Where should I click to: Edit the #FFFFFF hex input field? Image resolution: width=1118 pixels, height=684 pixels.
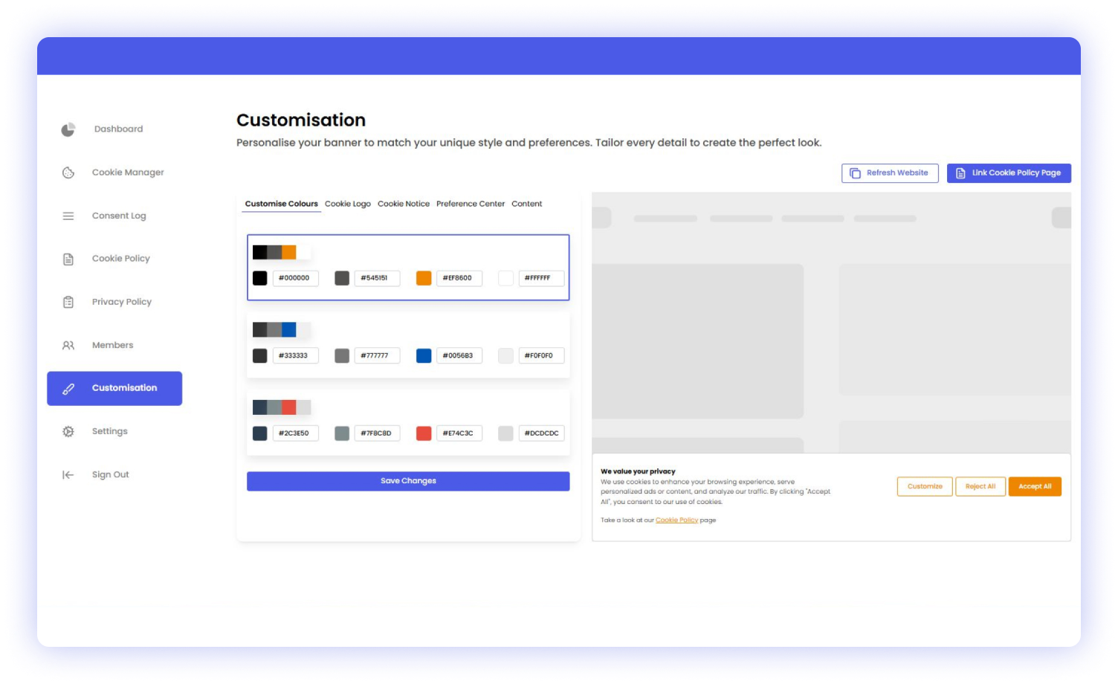point(541,278)
